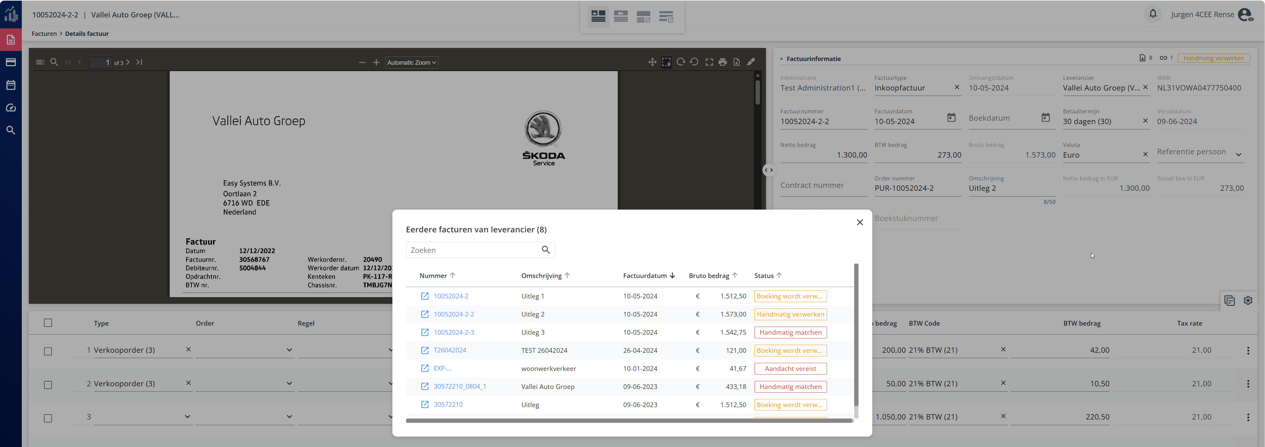The height and width of the screenshot is (447, 1265).
Task: Click the horizontal scrollbar in the invoices popup
Action: 628,421
